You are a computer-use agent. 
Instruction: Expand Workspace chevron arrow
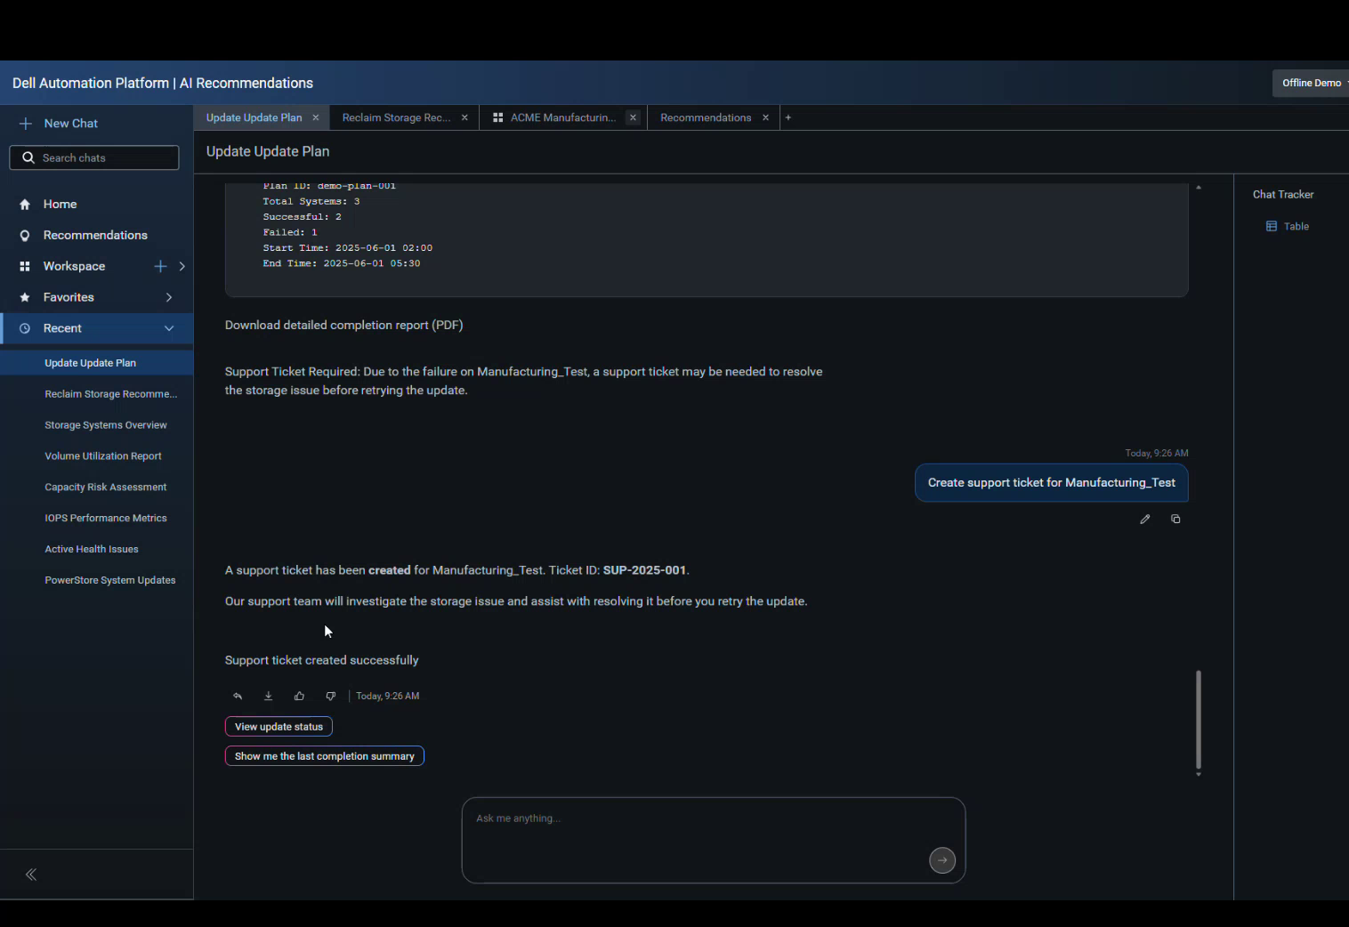(x=182, y=266)
